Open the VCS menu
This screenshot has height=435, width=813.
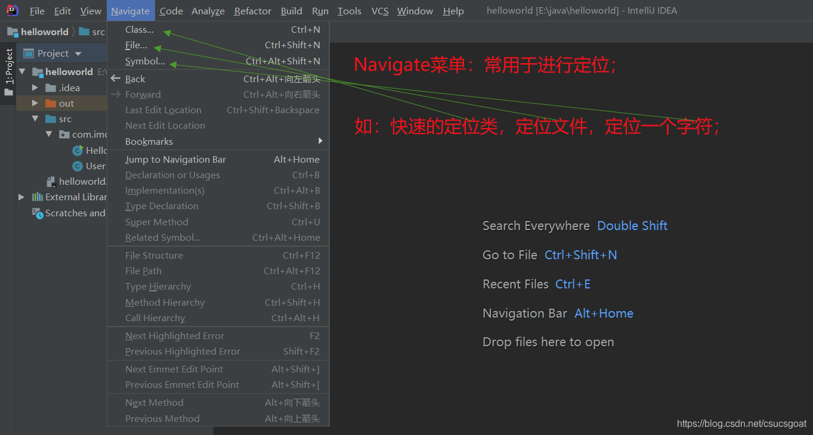380,11
